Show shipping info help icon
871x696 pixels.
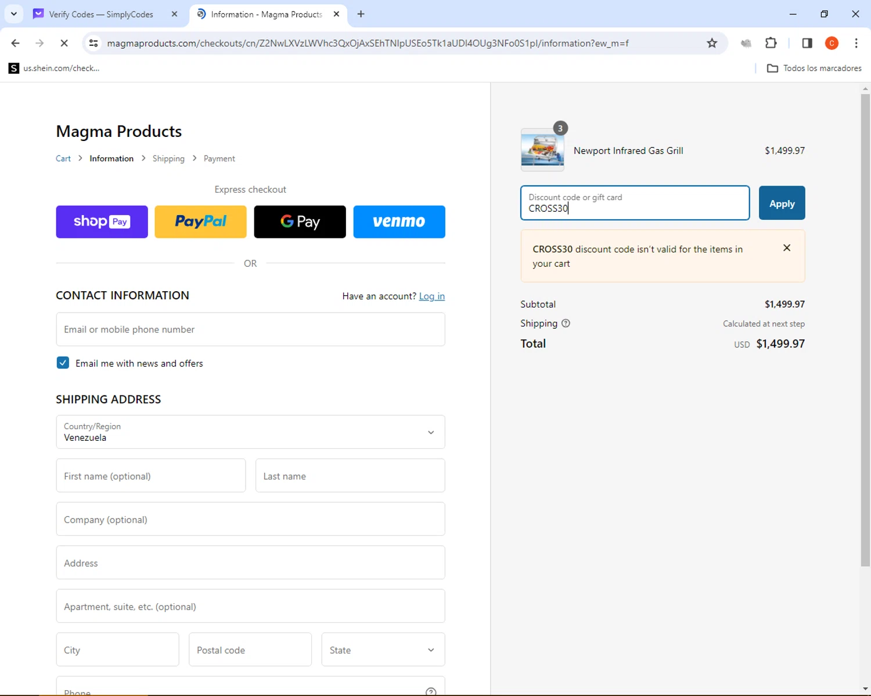coord(566,324)
